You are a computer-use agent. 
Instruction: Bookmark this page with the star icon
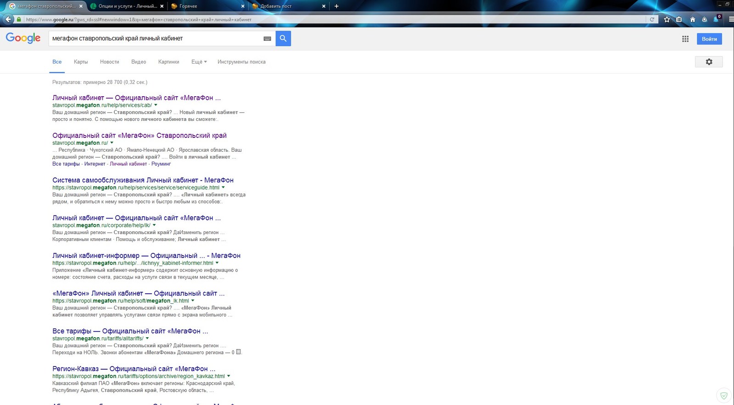coord(667,19)
